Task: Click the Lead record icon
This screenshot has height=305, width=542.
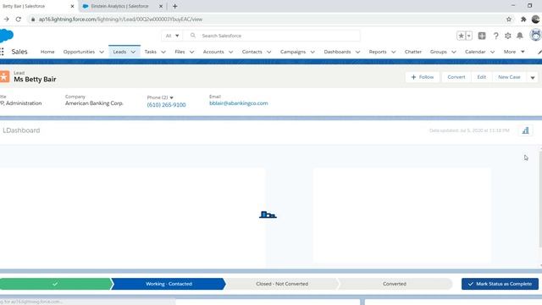Action: point(4,77)
